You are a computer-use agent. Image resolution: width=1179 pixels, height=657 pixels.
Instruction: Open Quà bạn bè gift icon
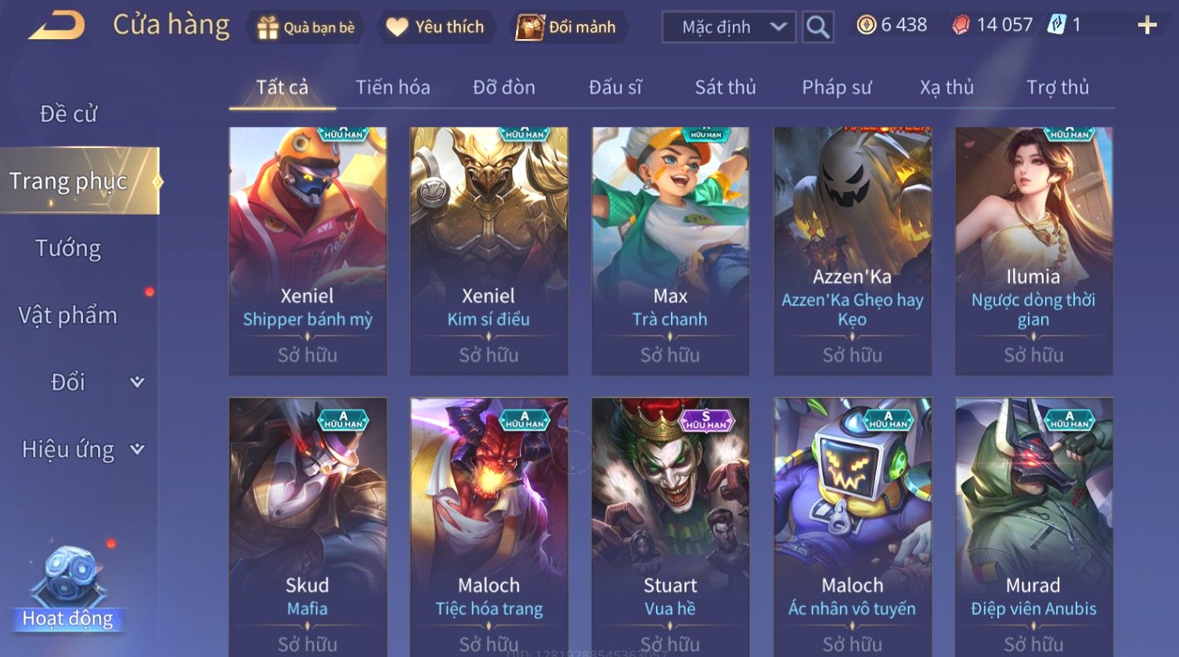267,28
